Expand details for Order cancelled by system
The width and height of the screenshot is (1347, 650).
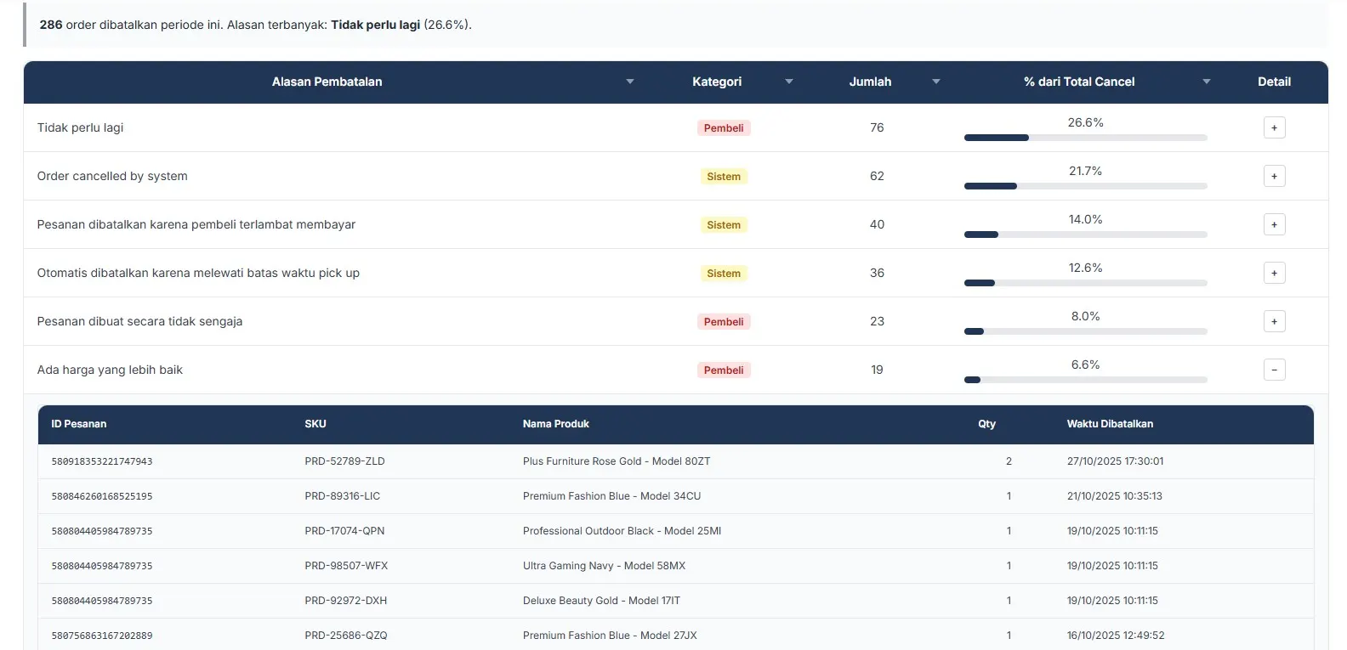1274,176
